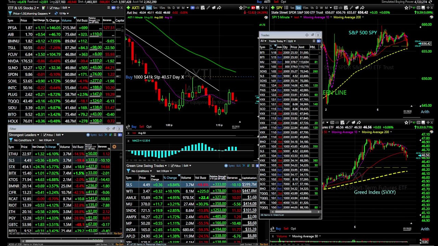
Task: Open the AXTI chart share arrow icon
Action: point(219,8)
